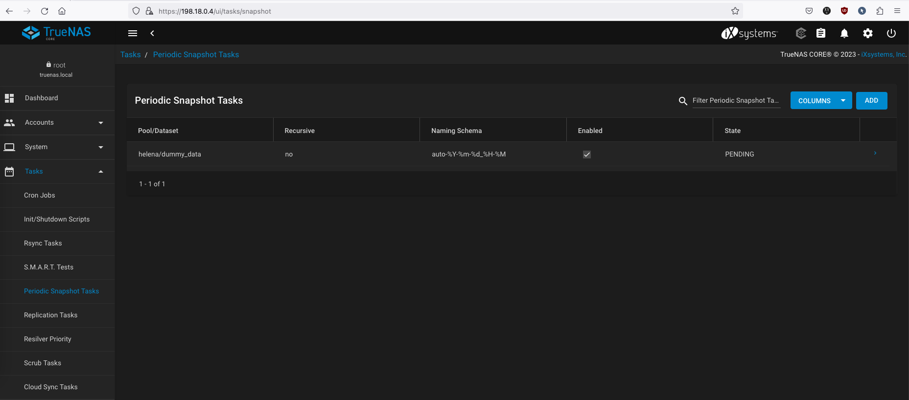Click the ADD button
The height and width of the screenshot is (400, 909).
871,101
